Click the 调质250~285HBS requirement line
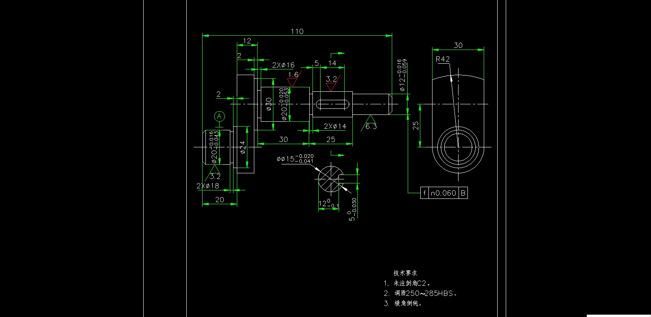Screen dimensions: 651x317 click(421, 293)
